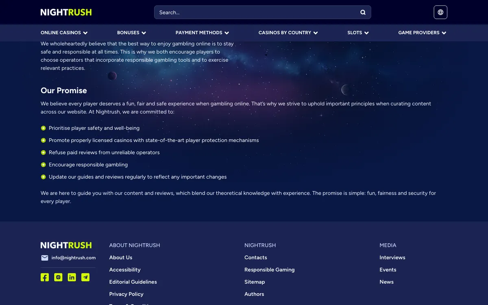Open the Authors link
The width and height of the screenshot is (488, 305).
(x=254, y=294)
